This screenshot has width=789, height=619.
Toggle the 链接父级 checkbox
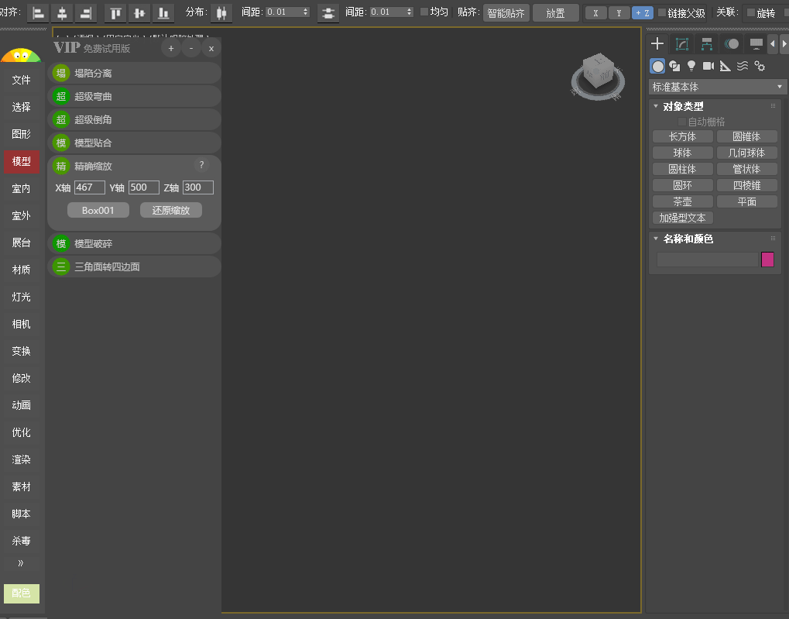pyautogui.click(x=662, y=12)
